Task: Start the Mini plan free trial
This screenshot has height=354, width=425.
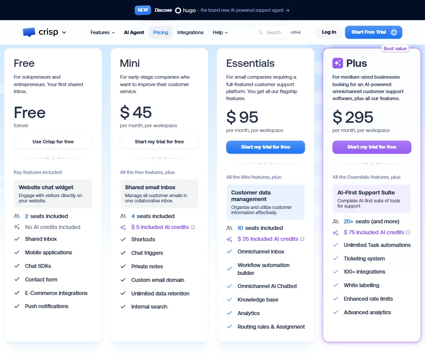Action: click(159, 142)
